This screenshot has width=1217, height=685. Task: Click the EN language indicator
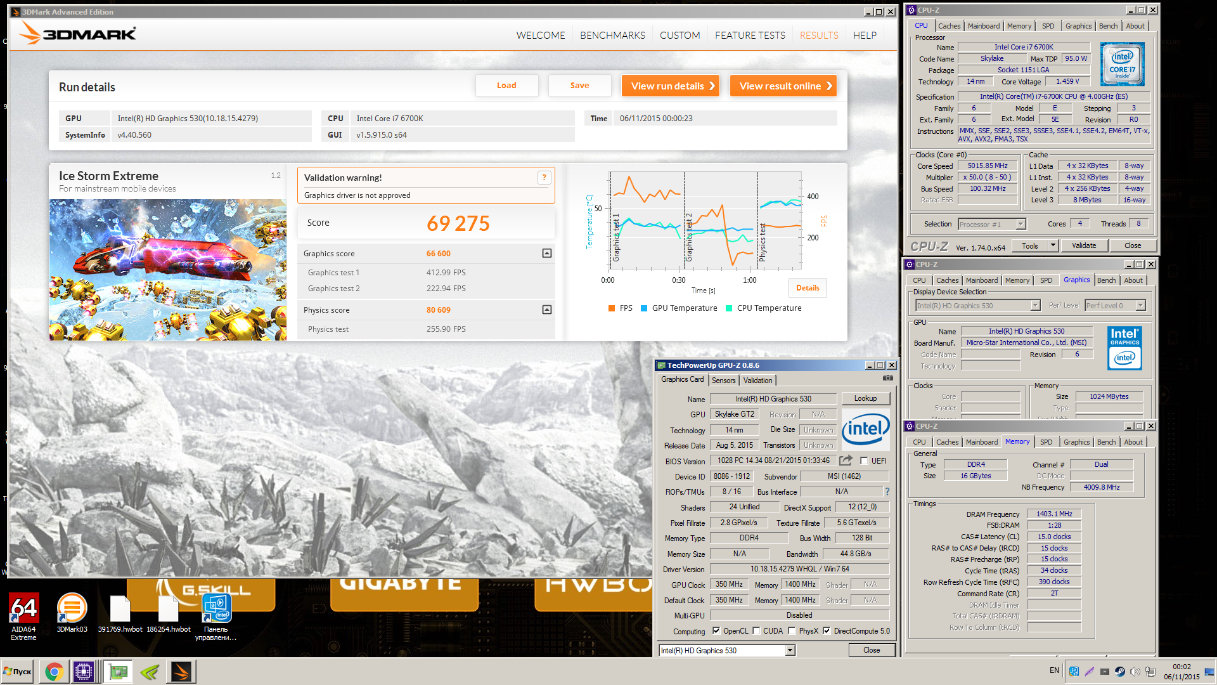(1054, 670)
